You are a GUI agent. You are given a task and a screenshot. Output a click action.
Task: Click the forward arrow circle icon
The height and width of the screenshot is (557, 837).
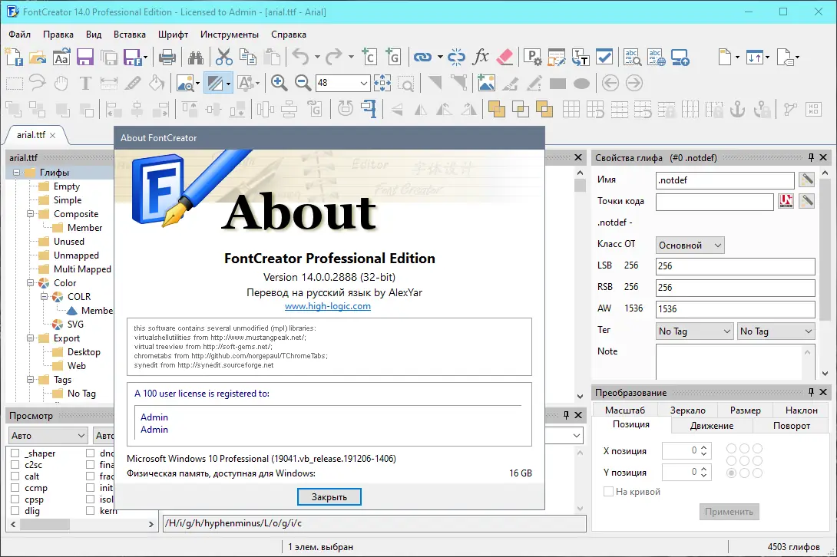pyautogui.click(x=634, y=83)
